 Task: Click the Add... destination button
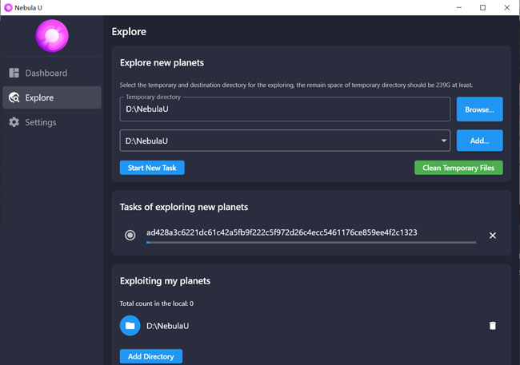(479, 141)
